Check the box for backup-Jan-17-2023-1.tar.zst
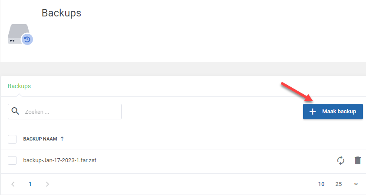The height and width of the screenshot is (195, 366). click(x=12, y=160)
